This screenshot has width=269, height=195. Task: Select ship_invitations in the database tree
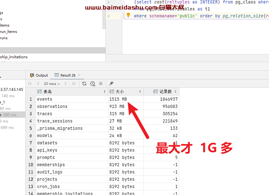coord(14,57)
